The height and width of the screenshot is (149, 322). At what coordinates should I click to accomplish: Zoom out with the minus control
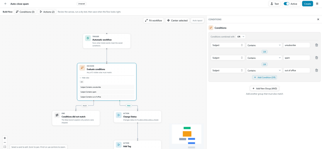(5, 142)
